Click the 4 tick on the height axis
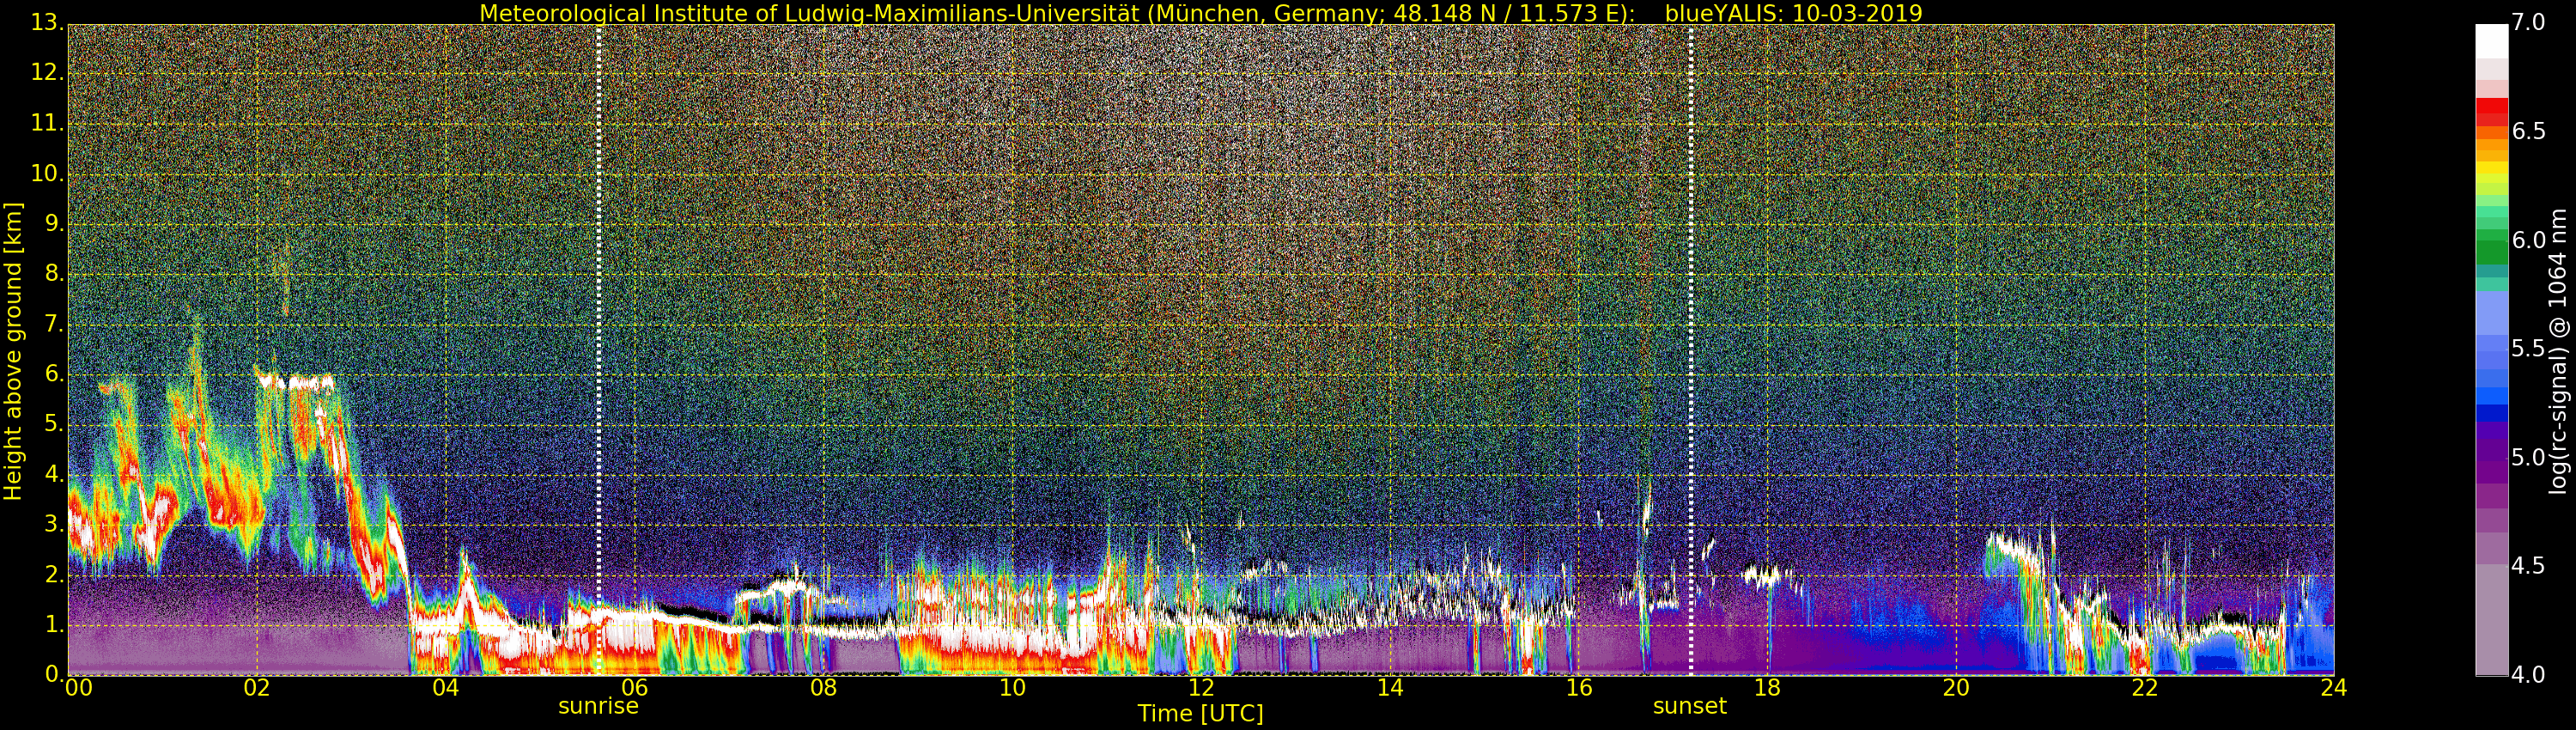 tap(55, 474)
